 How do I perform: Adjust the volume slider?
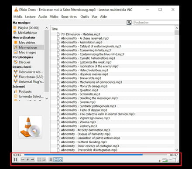pyautogui.click(x=169, y=160)
